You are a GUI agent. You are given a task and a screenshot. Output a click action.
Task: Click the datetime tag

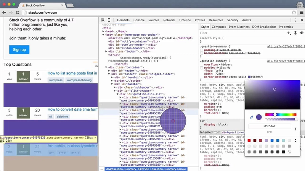[62, 117]
